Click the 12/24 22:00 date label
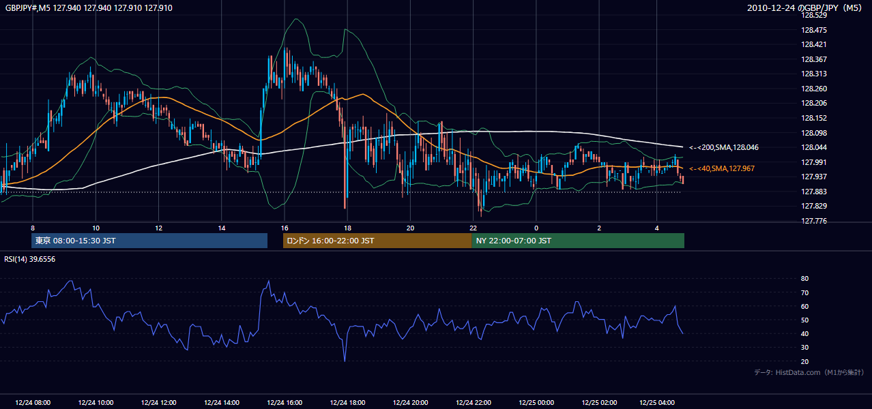 pos(473,402)
